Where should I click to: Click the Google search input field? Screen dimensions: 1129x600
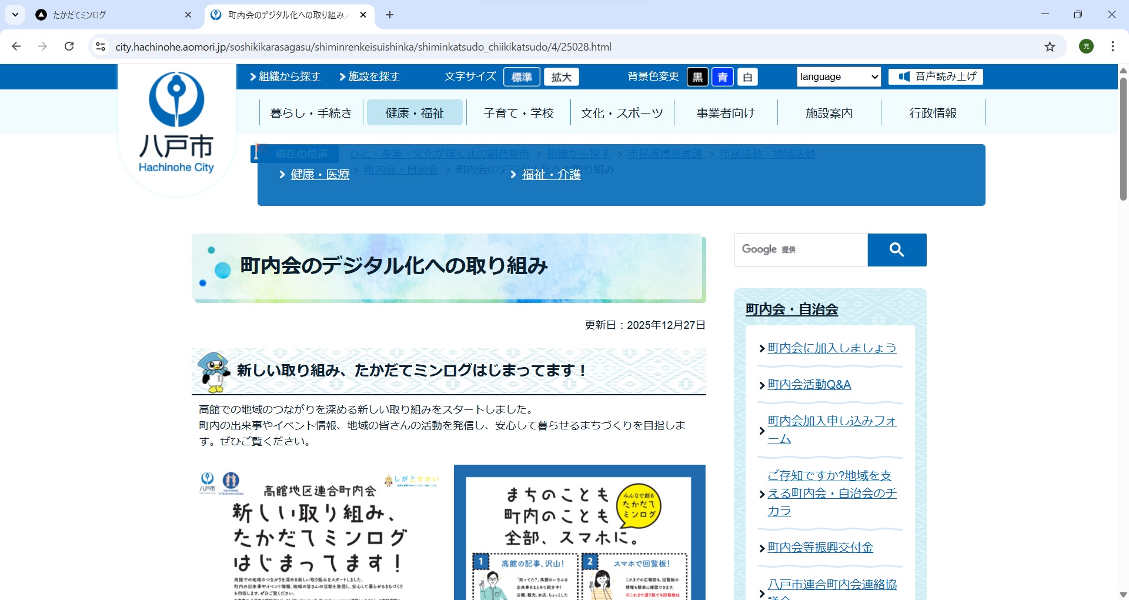(x=800, y=250)
